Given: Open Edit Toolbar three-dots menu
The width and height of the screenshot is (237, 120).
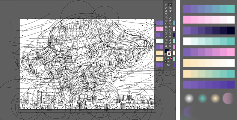Looking at the screenshot, I should click(168, 69).
